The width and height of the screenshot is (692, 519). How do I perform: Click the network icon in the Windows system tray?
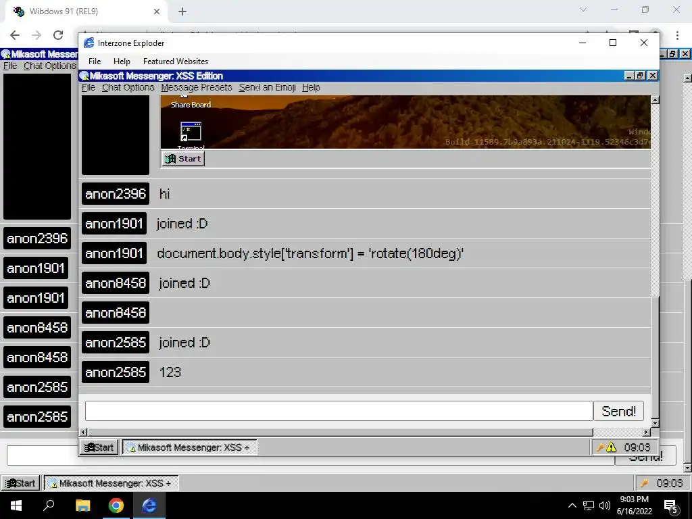589,505
